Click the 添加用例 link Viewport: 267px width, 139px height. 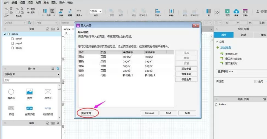coord(226,47)
